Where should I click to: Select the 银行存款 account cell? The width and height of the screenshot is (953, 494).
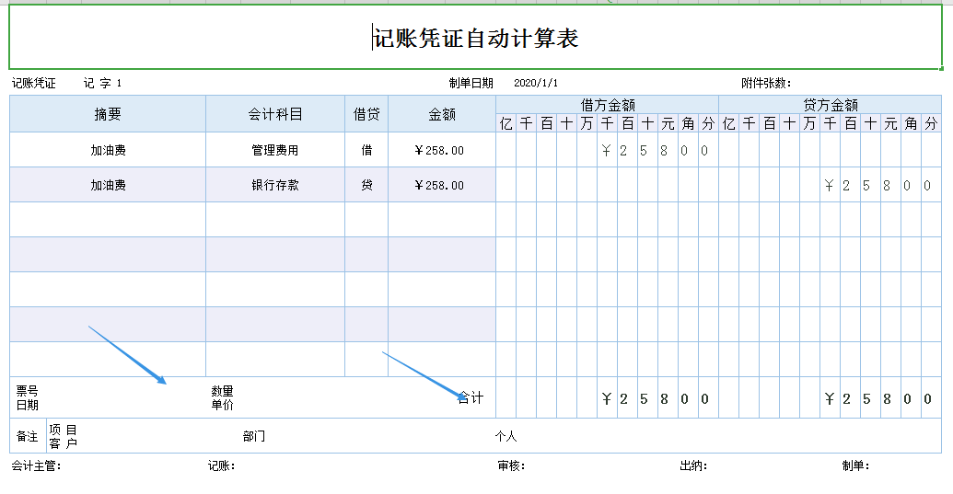(275, 185)
